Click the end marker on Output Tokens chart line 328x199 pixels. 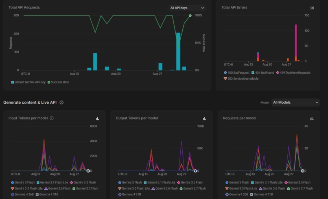click(195, 171)
